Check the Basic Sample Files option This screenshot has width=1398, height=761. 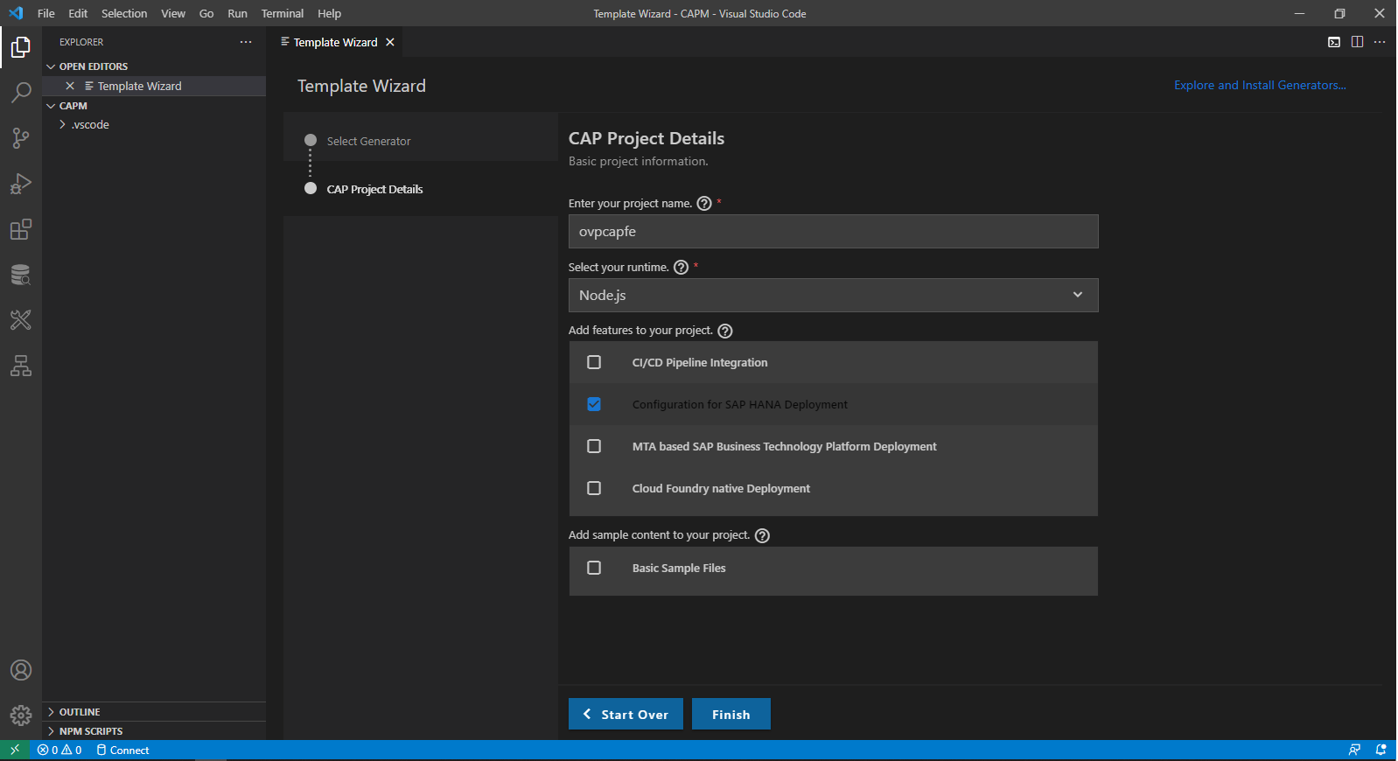point(594,568)
